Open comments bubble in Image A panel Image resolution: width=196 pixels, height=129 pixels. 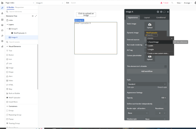[165, 12]
